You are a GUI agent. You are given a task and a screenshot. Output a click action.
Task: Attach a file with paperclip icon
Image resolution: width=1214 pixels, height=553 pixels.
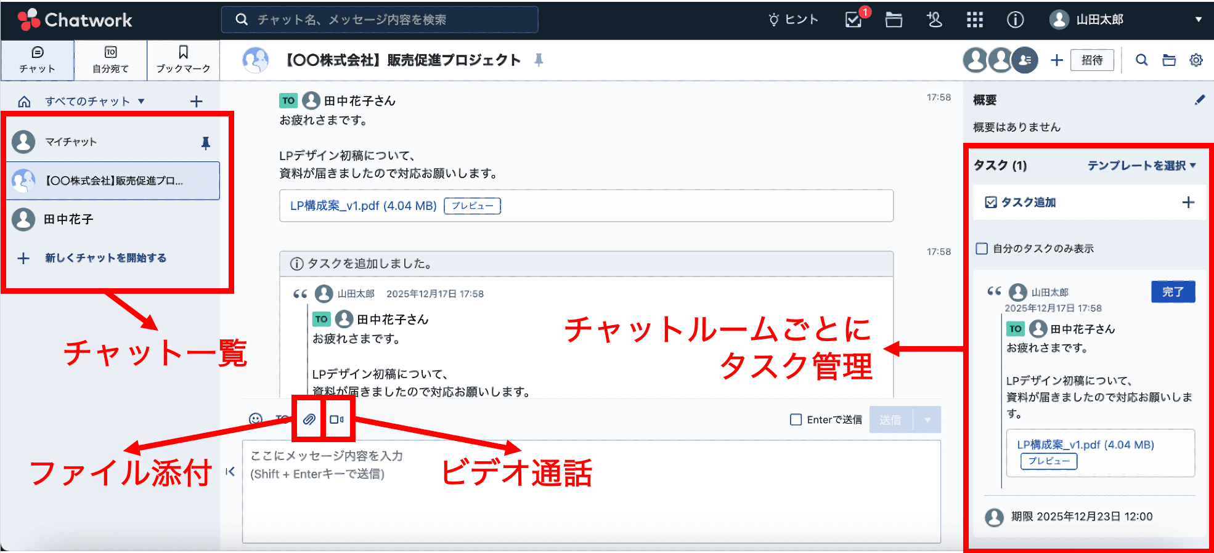pos(309,419)
